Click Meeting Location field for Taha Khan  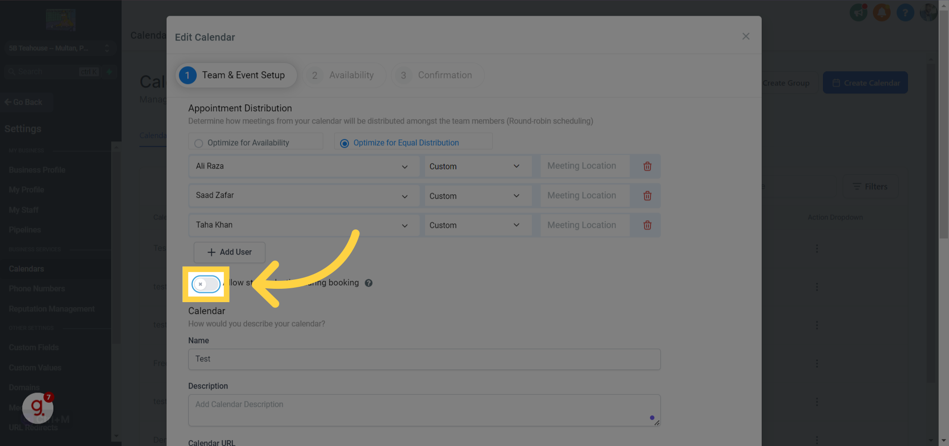click(585, 225)
